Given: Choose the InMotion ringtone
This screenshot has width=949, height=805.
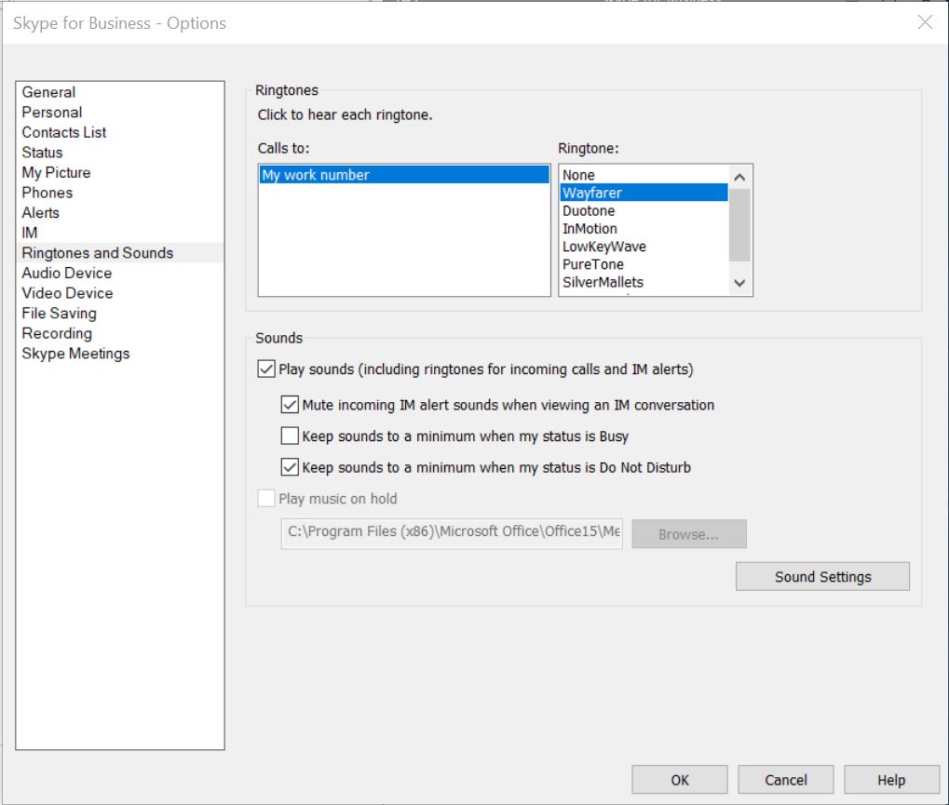Looking at the screenshot, I should tap(644, 229).
